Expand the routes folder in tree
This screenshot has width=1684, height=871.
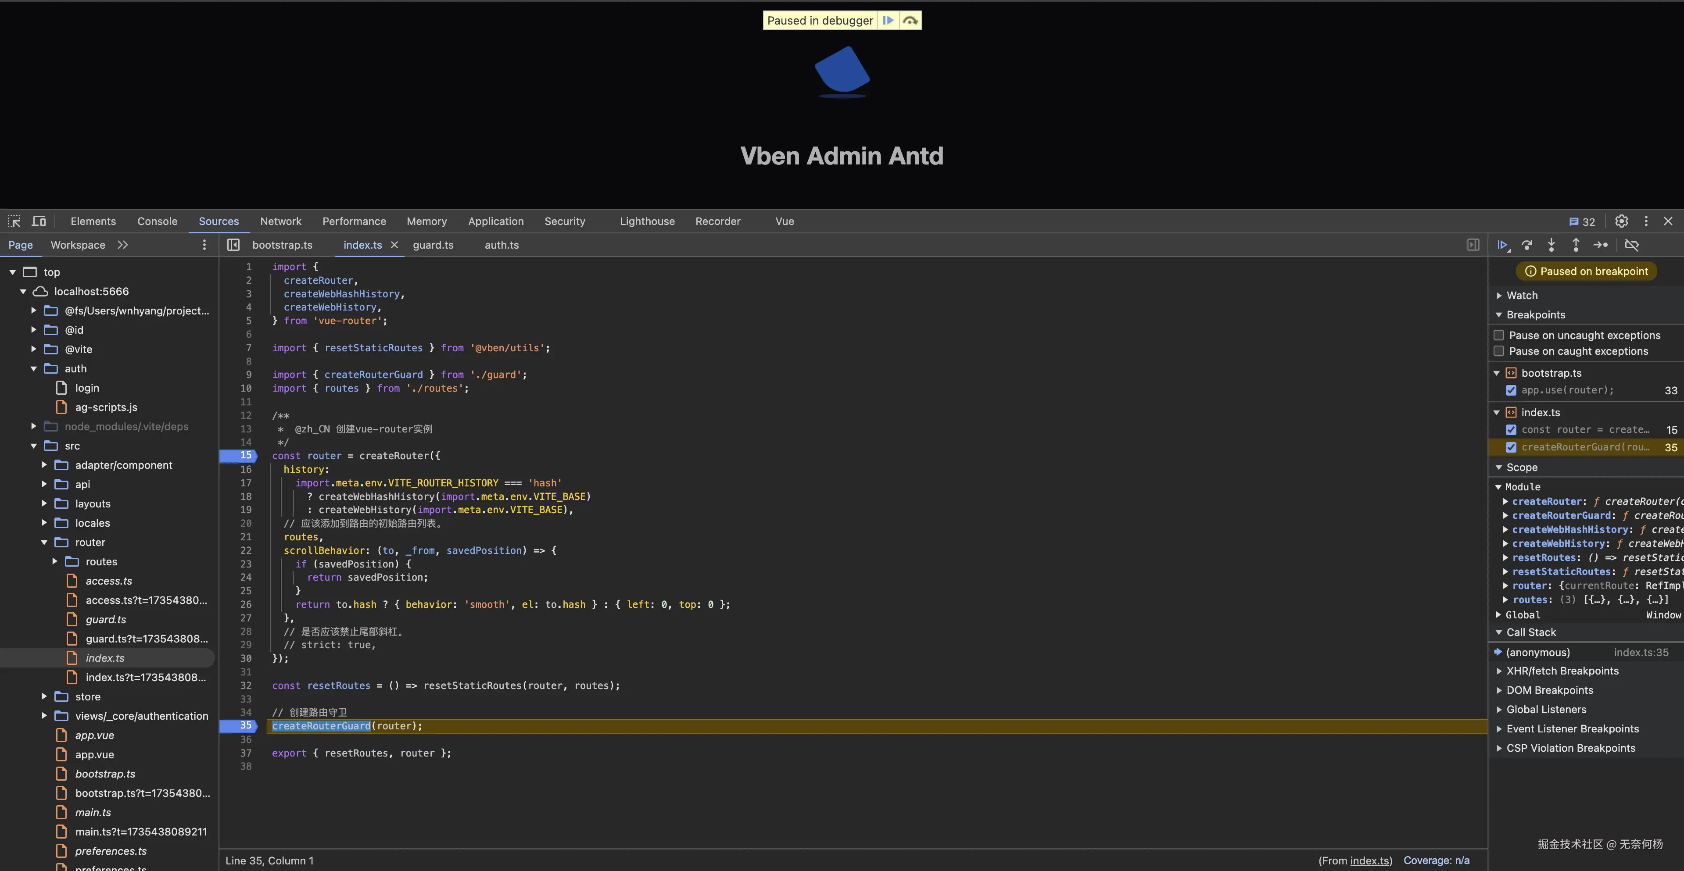click(x=55, y=562)
